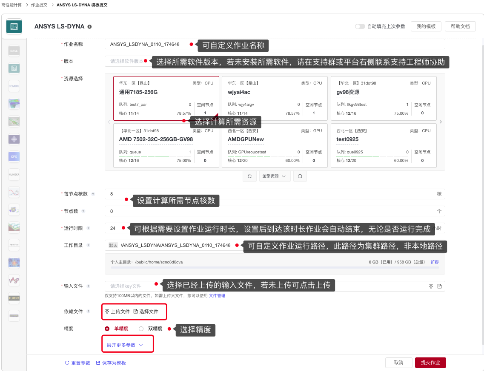Viewport: 484px width, 371px height.
Task: Click the refresh resources icon button
Action: (250, 176)
